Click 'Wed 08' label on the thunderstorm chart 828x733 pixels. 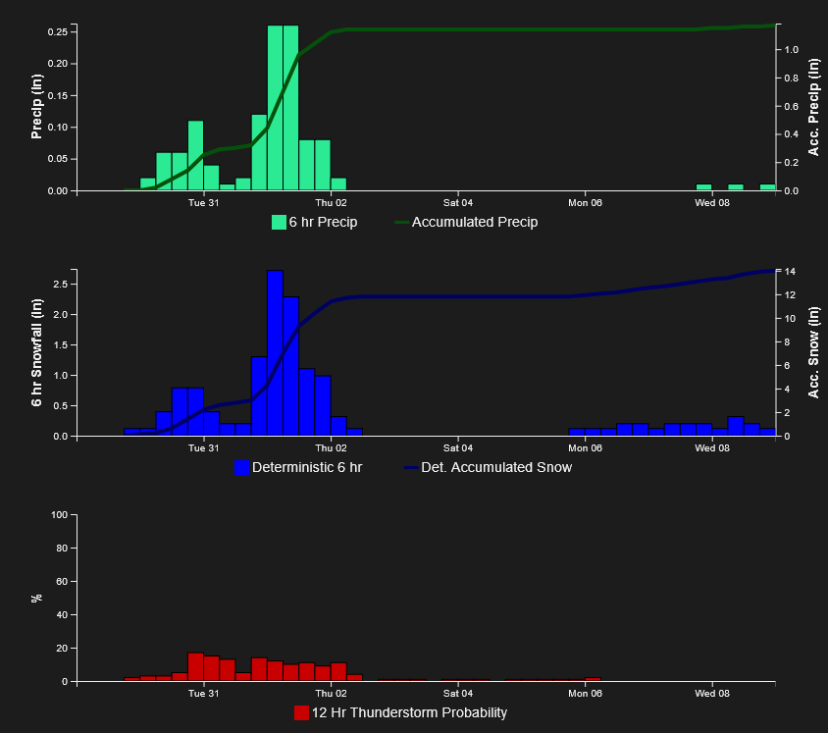[x=712, y=694]
